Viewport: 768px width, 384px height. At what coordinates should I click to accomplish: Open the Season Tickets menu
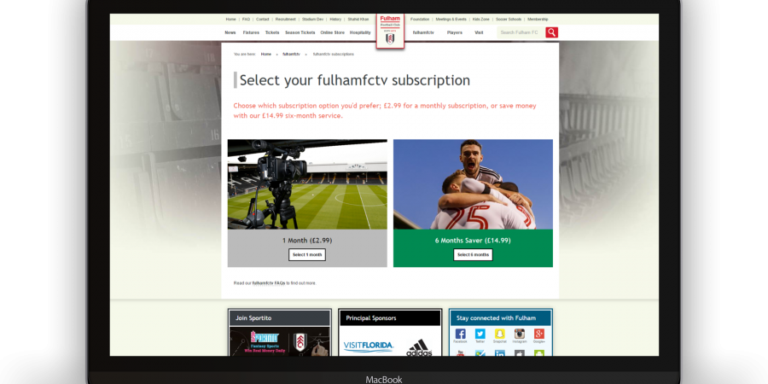[x=300, y=32]
